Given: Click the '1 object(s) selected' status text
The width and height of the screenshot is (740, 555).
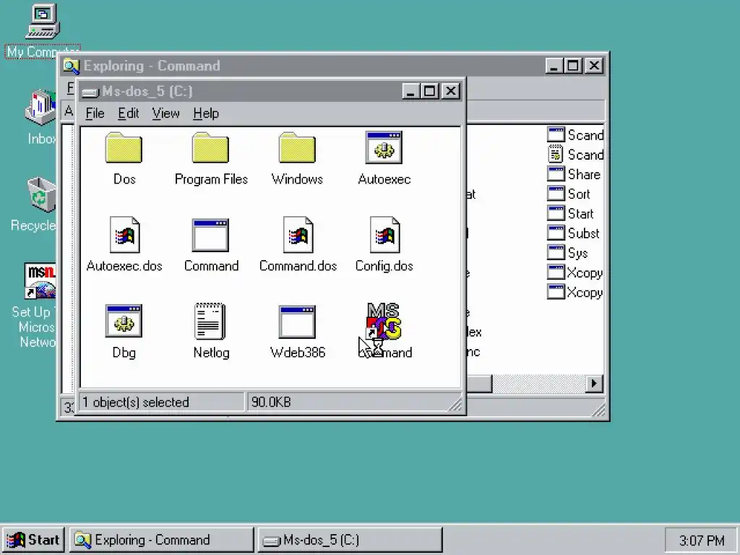Looking at the screenshot, I should point(136,402).
